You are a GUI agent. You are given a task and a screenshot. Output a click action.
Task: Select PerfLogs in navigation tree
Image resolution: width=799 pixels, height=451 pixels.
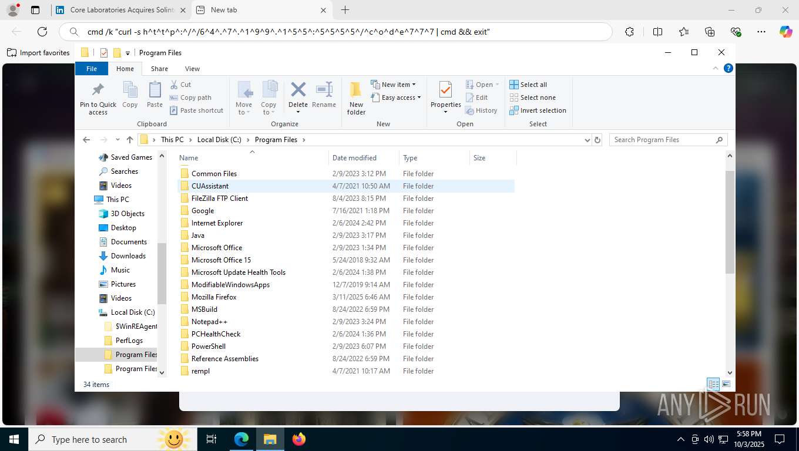point(129,341)
